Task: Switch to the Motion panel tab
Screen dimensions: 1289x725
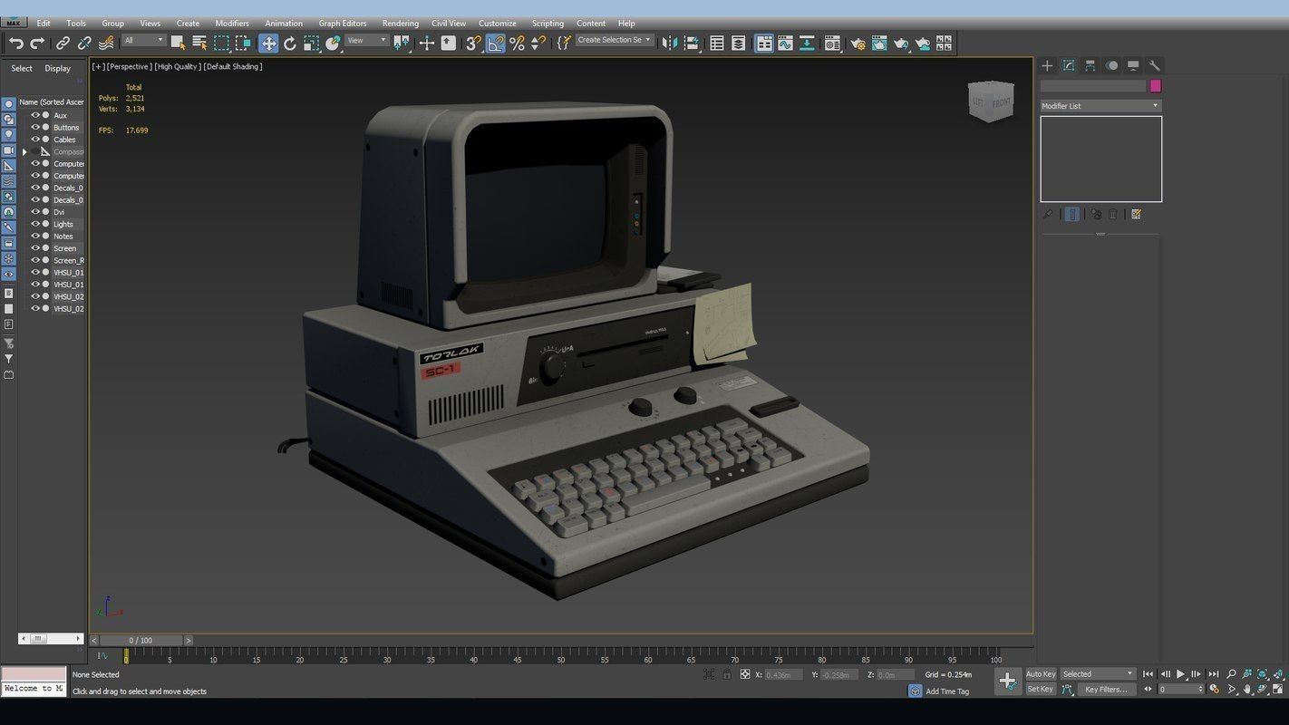Action: (x=1111, y=65)
